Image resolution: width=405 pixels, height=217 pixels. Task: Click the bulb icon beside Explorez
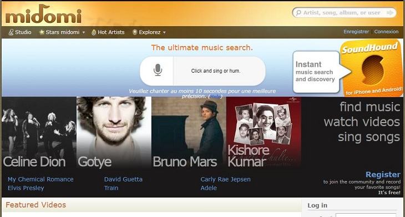(x=134, y=32)
